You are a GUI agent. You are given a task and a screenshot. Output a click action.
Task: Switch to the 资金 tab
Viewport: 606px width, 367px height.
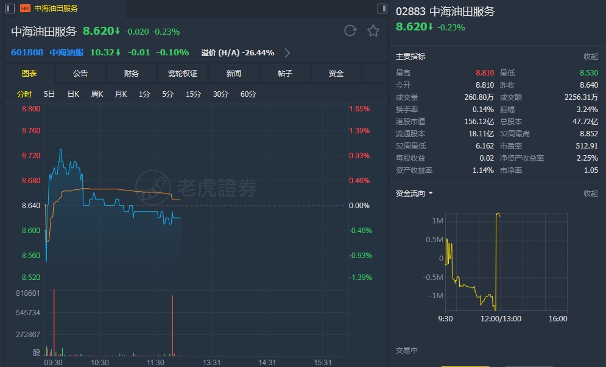tap(336, 74)
